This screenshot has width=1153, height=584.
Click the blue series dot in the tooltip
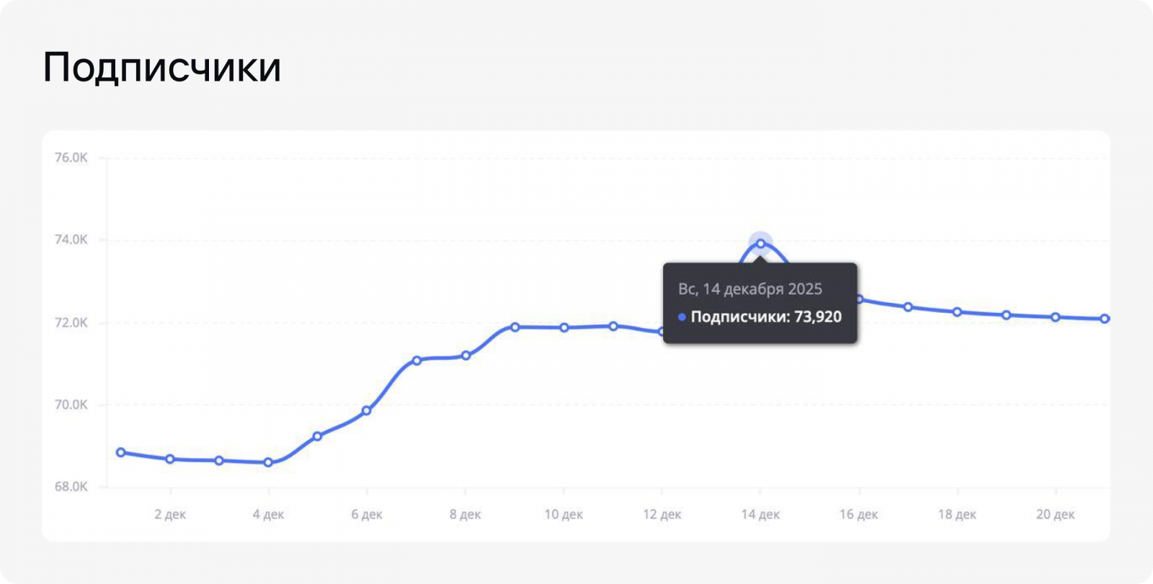(x=682, y=317)
